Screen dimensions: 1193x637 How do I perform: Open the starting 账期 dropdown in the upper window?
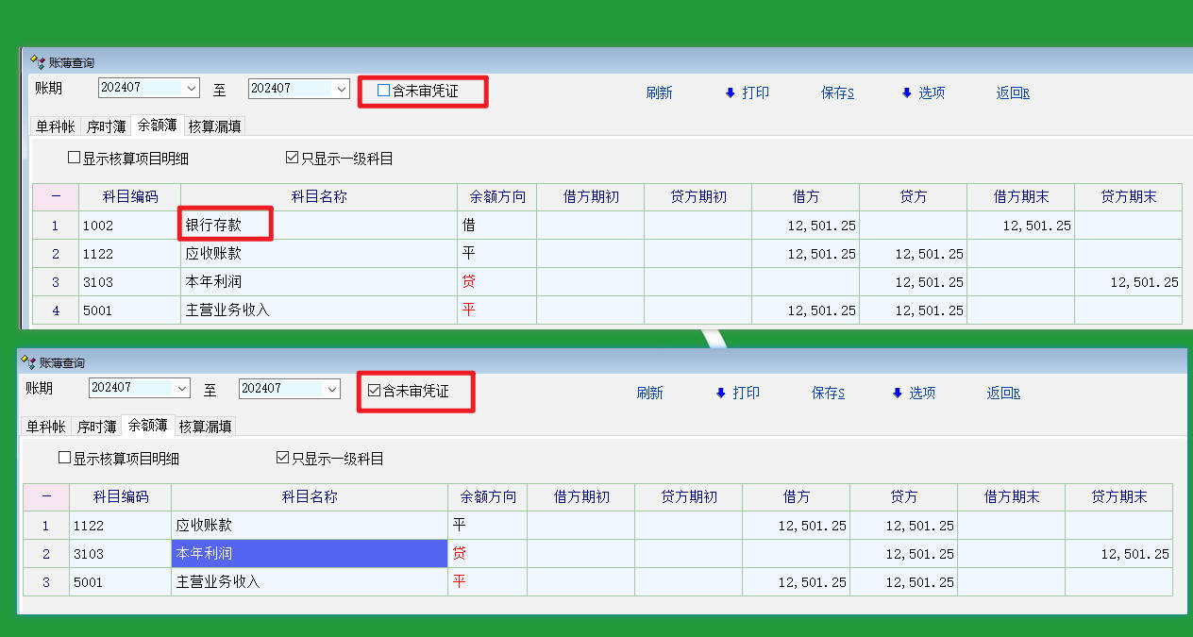click(x=192, y=88)
